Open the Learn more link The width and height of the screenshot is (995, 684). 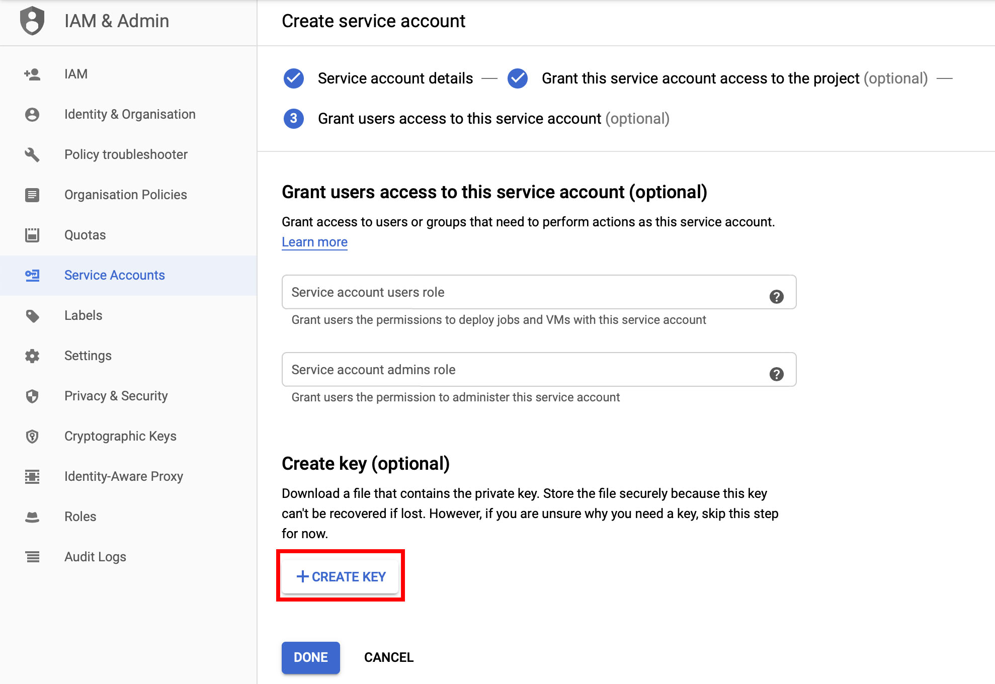[314, 242]
